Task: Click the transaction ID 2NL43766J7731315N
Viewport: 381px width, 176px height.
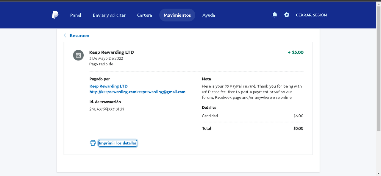Action: [x=107, y=109]
